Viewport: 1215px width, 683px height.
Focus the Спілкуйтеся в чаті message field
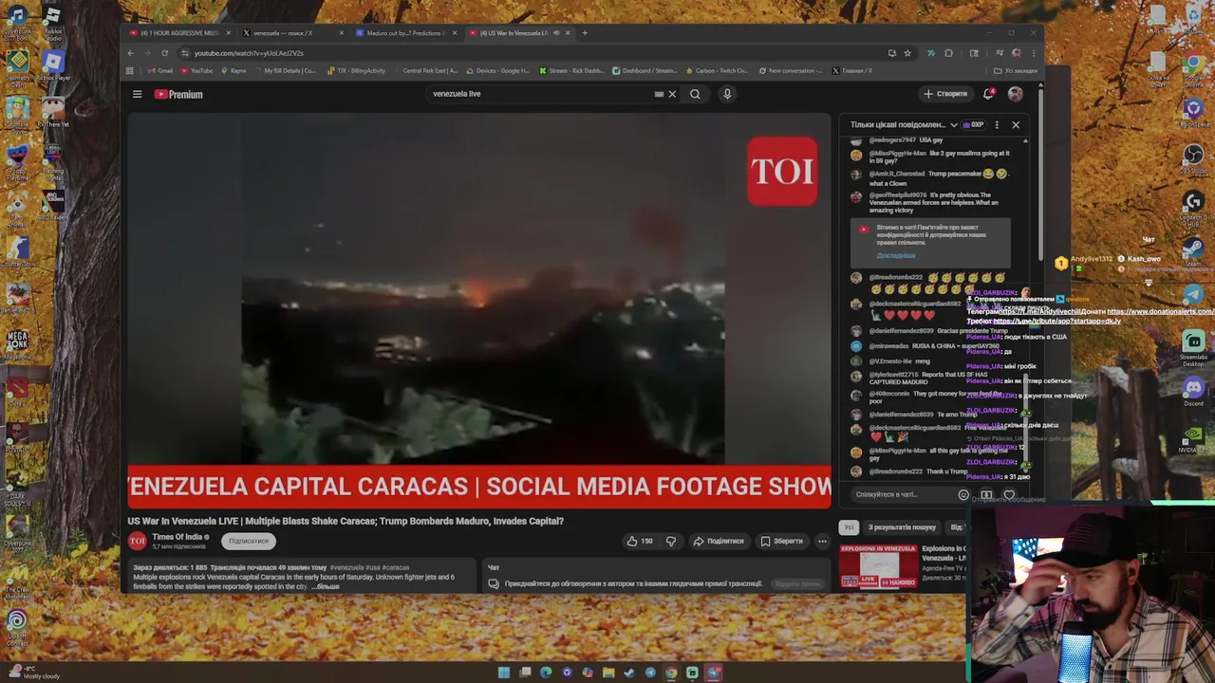(x=902, y=494)
